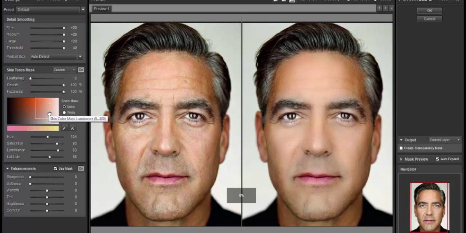Toggle the Enhancements On button
The height and width of the screenshot is (233, 466).
[81, 168]
